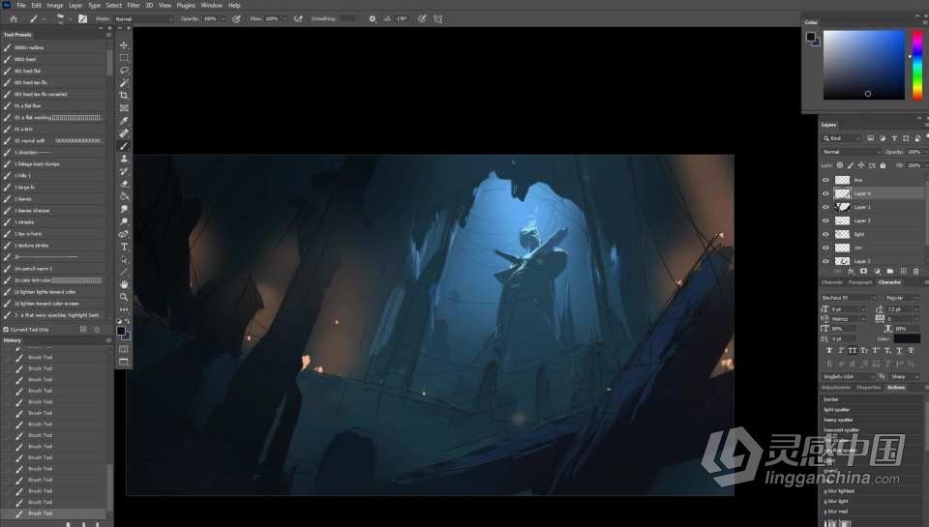Select the Move tool

[124, 45]
